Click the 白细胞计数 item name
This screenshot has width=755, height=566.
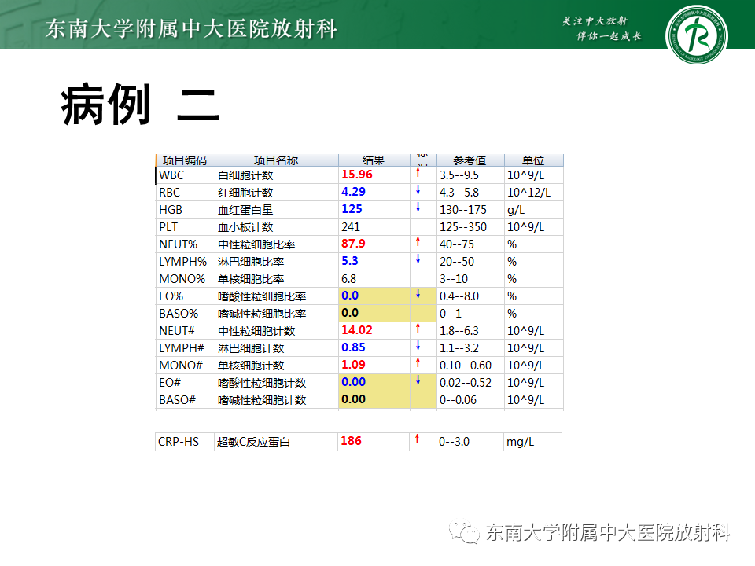coord(245,175)
